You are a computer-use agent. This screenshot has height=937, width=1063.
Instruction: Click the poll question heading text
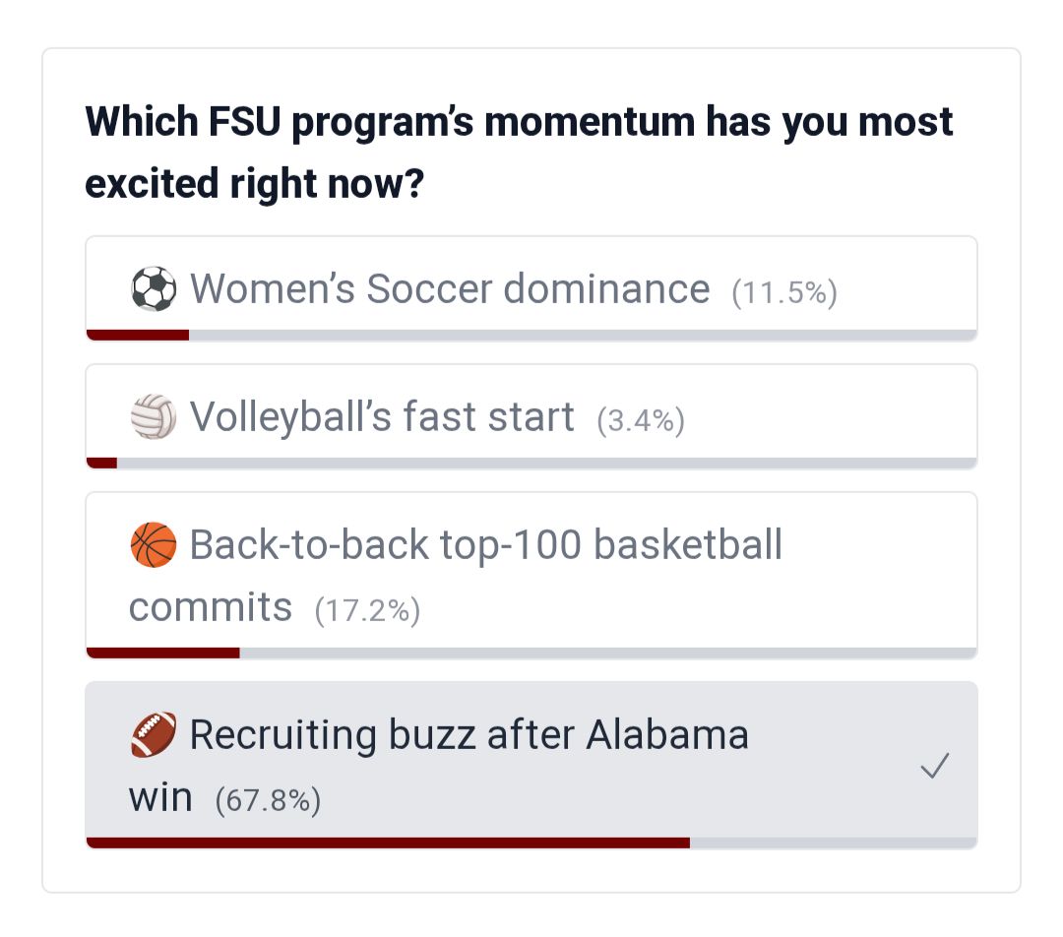coord(519,153)
